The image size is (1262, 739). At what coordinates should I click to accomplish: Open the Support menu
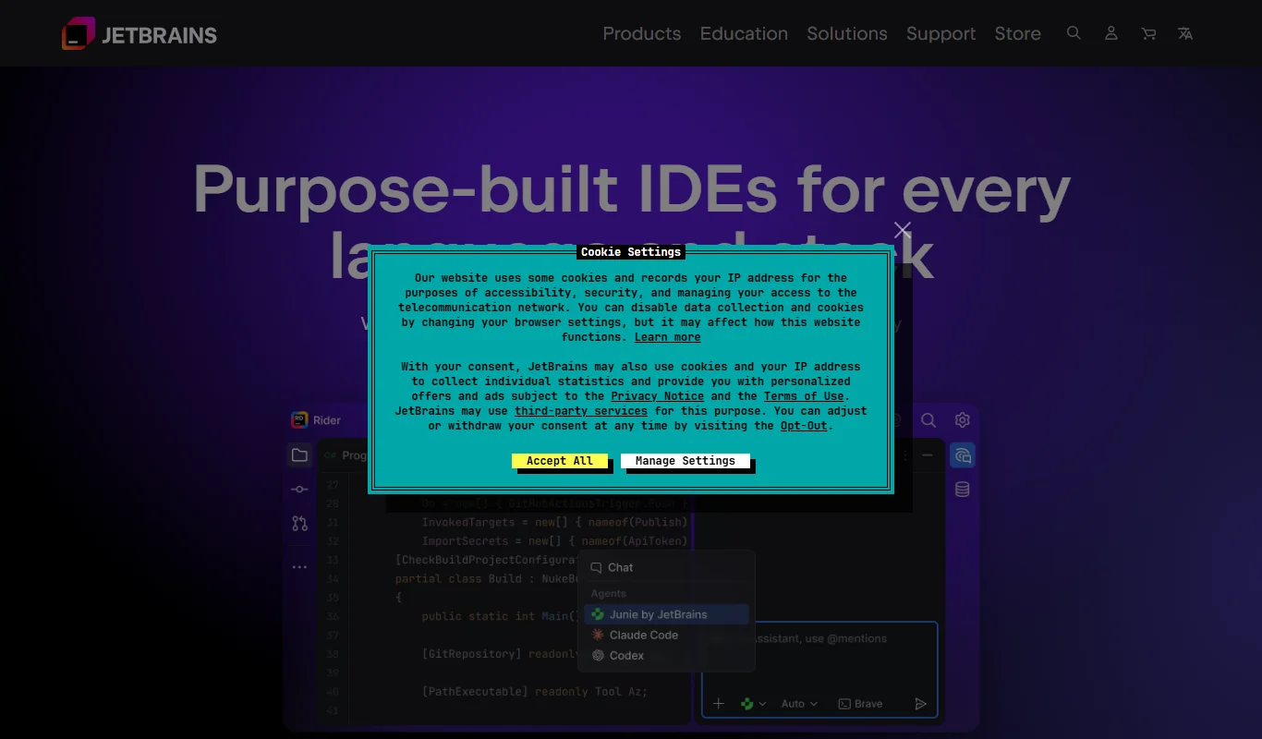[x=940, y=33]
